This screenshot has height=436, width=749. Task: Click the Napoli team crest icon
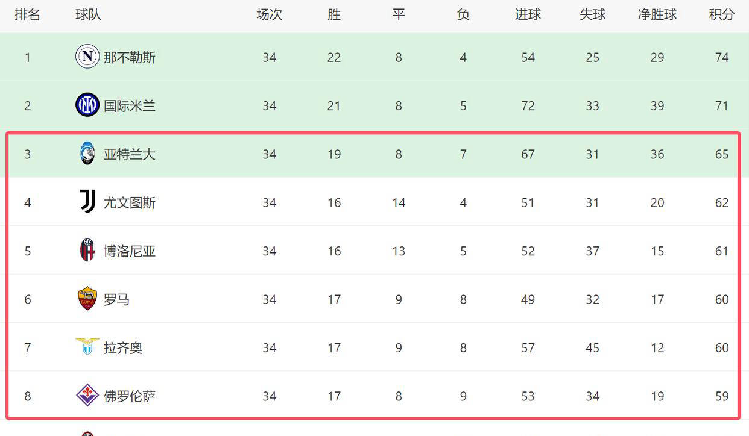(87, 57)
